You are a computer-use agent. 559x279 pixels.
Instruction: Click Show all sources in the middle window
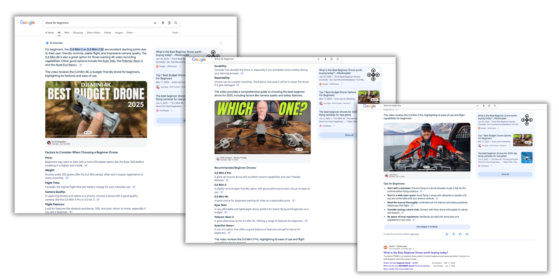[x=349, y=135]
